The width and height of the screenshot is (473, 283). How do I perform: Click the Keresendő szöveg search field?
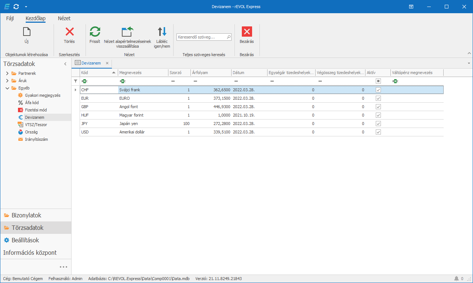201,37
